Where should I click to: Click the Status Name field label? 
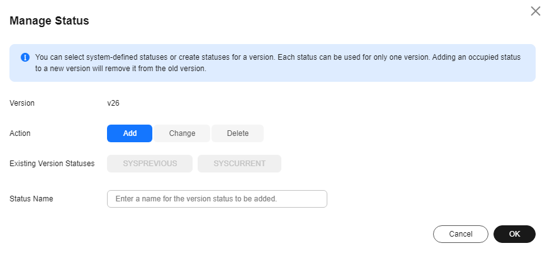click(31, 199)
